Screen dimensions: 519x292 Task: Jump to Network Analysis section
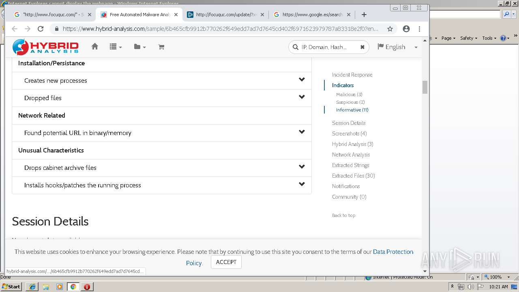351,155
